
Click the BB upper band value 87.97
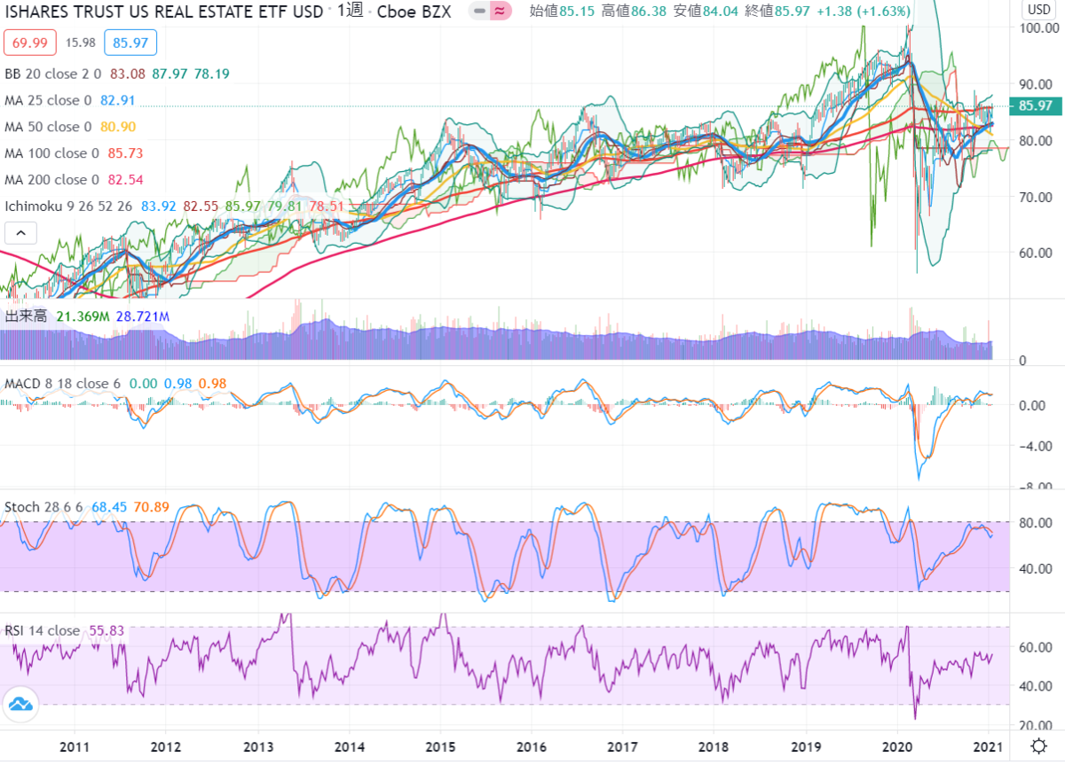pos(169,74)
